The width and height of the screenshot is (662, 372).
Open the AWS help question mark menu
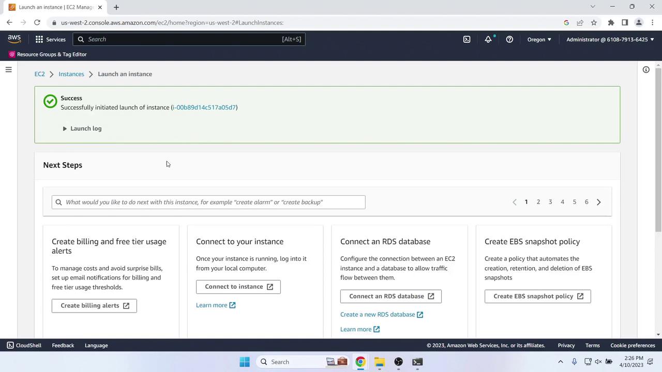509,39
